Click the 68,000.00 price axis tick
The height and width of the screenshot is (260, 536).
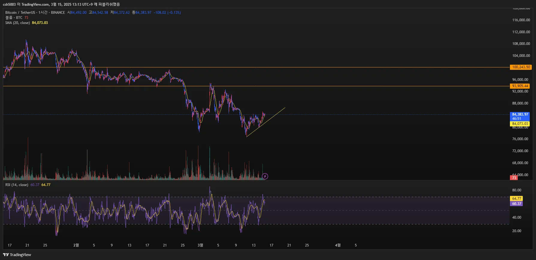(x=520, y=163)
